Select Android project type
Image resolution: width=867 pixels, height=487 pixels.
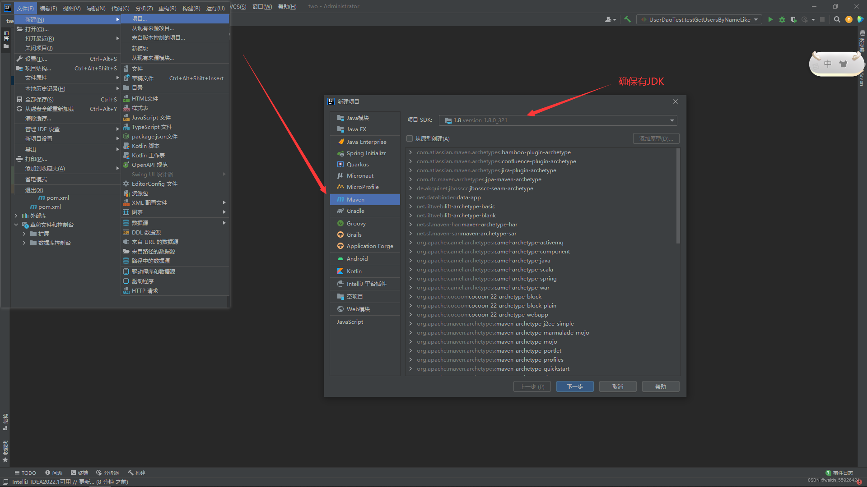coord(365,258)
